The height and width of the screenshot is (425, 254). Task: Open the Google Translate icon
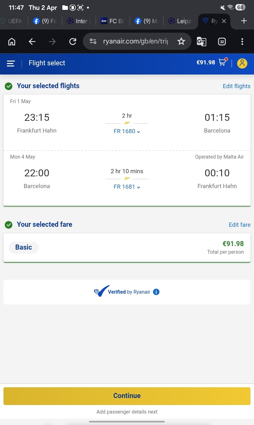tap(202, 42)
